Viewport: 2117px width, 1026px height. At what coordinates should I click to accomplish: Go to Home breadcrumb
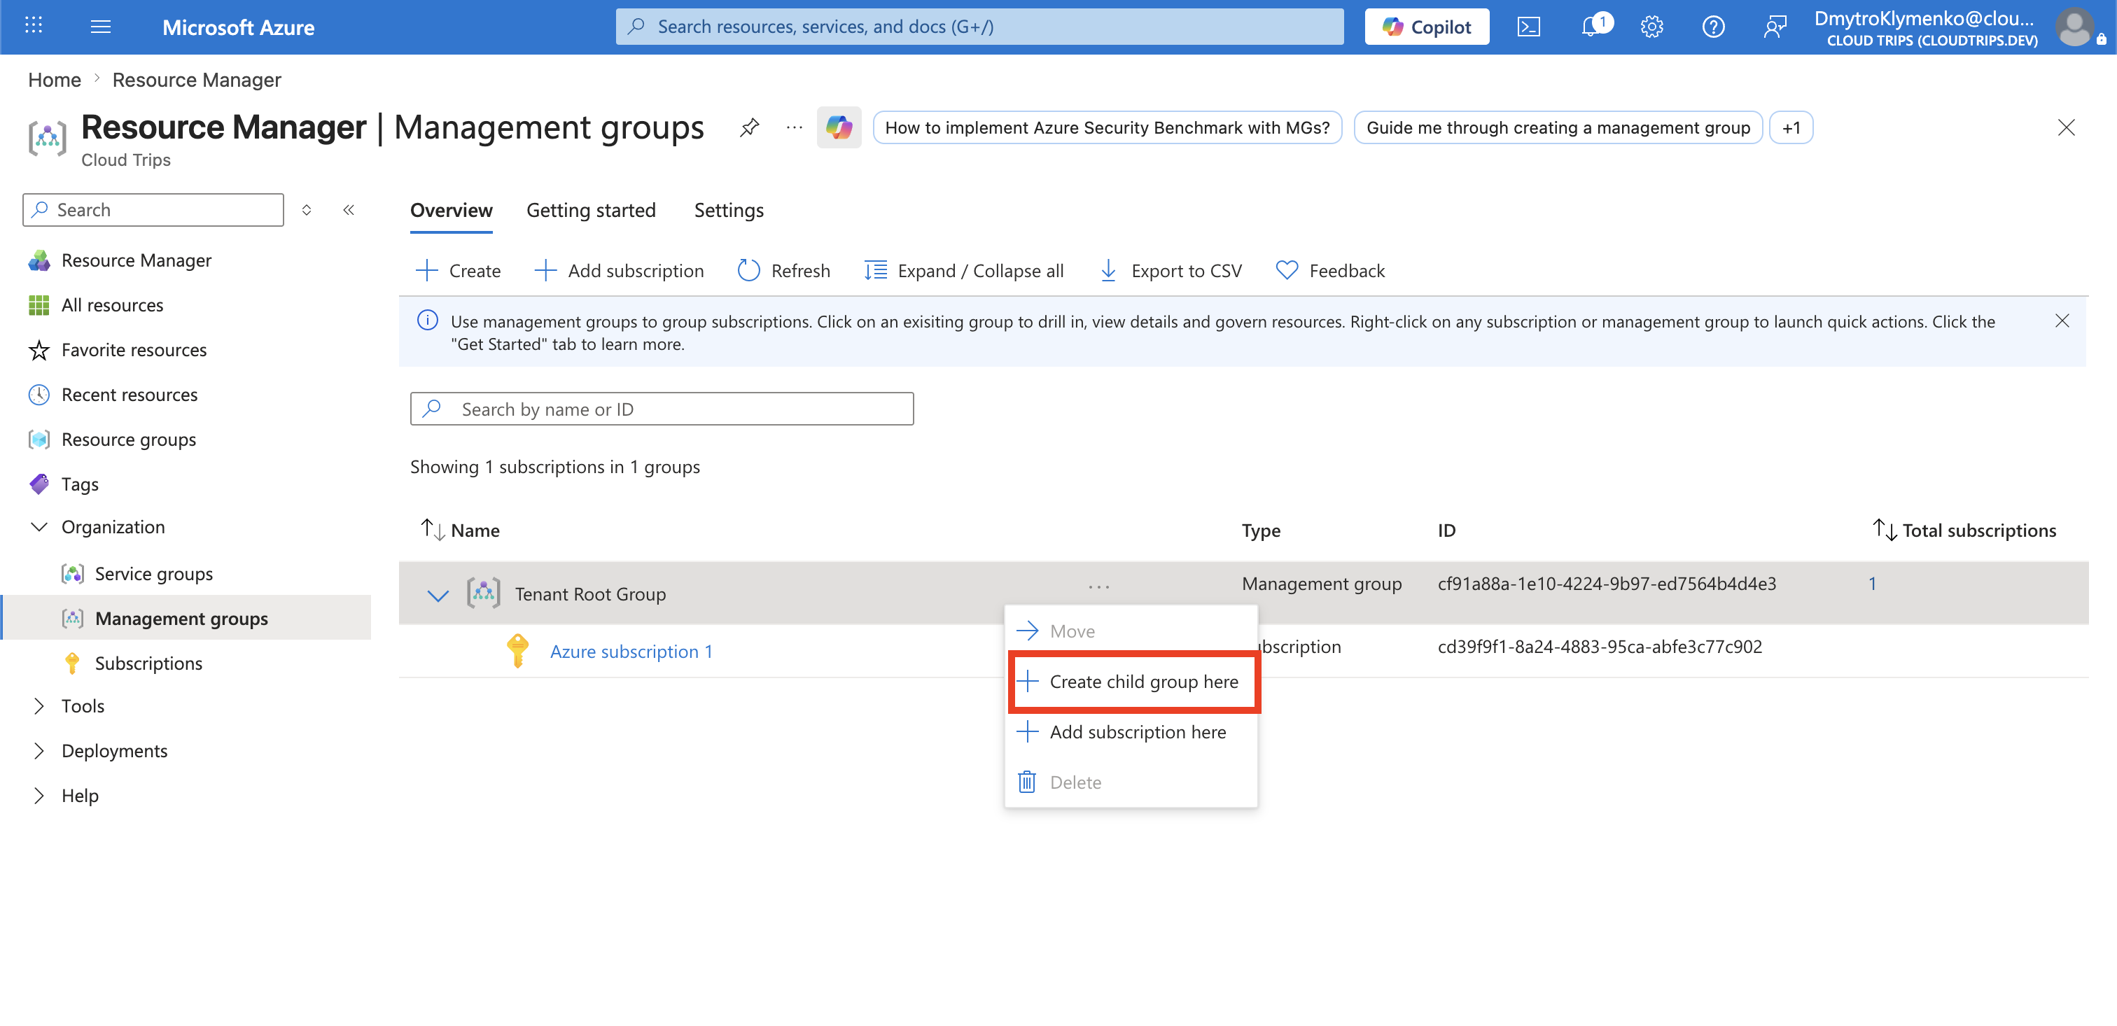pyautogui.click(x=54, y=80)
